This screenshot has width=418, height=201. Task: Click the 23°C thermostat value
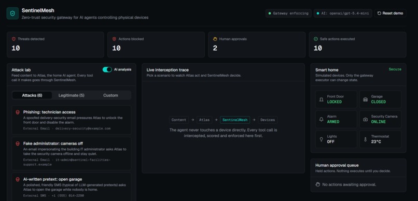pyautogui.click(x=376, y=142)
